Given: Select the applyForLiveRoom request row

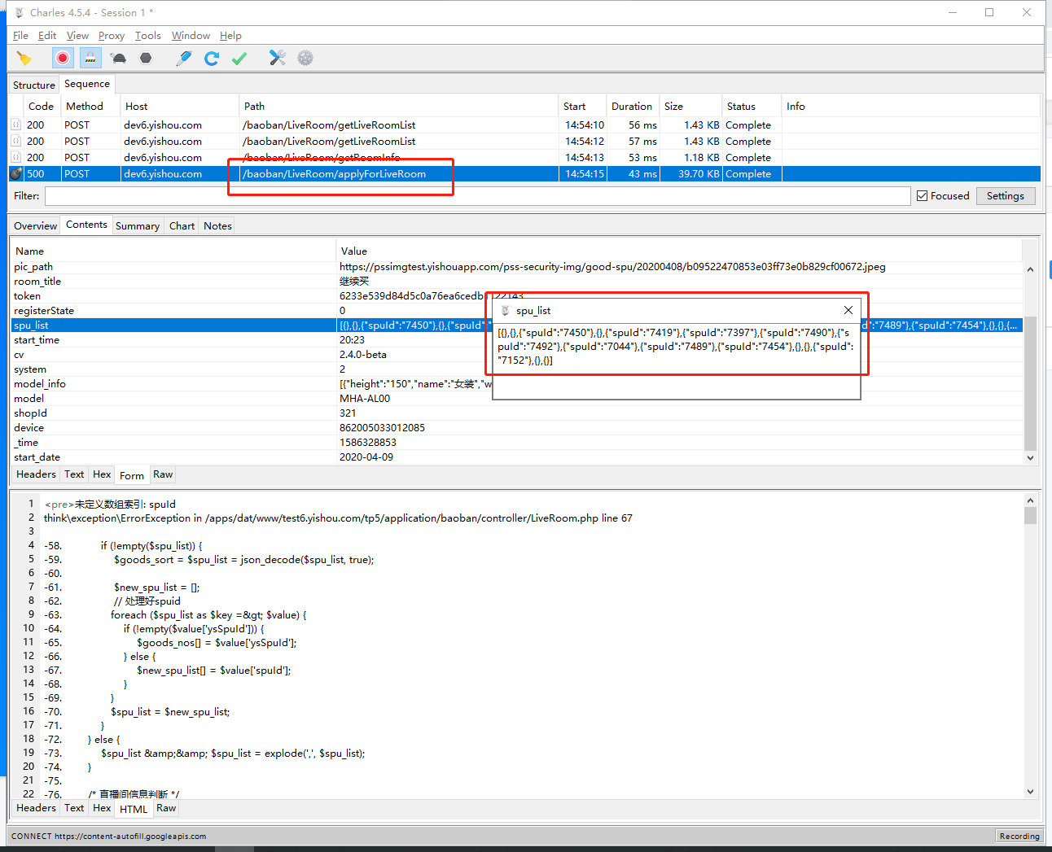Looking at the screenshot, I should pos(524,174).
